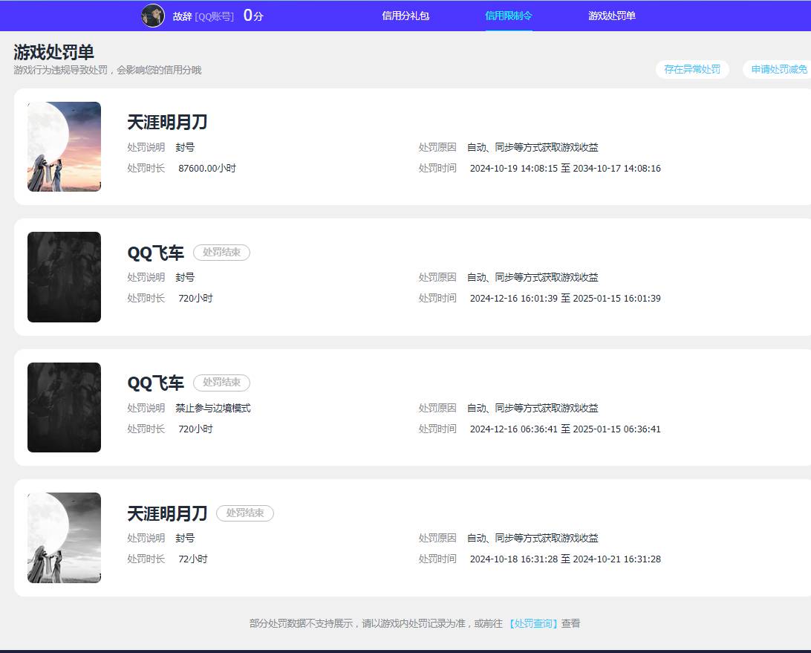Open the 【处罚查询】 link in the footer
Screen dimensions: 811x653
click(533, 624)
